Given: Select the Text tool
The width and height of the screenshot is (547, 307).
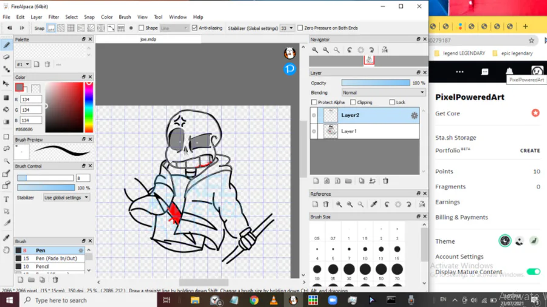Looking at the screenshot, I should (6, 199).
